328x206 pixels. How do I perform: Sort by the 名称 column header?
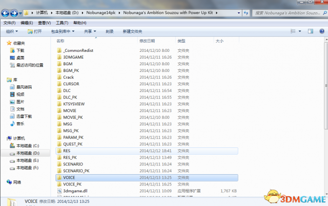60,41
